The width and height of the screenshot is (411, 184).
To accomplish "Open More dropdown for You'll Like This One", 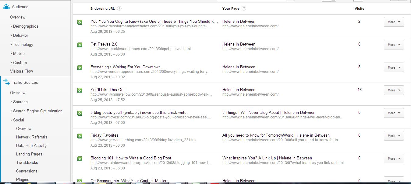I will pos(394,90).
